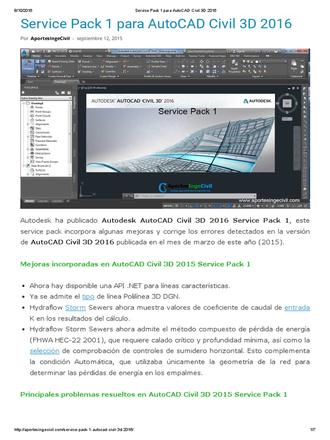This screenshot has width=330, height=440.
Task: Open the Feature Line ribbon dropdown
Action: click(88, 67)
